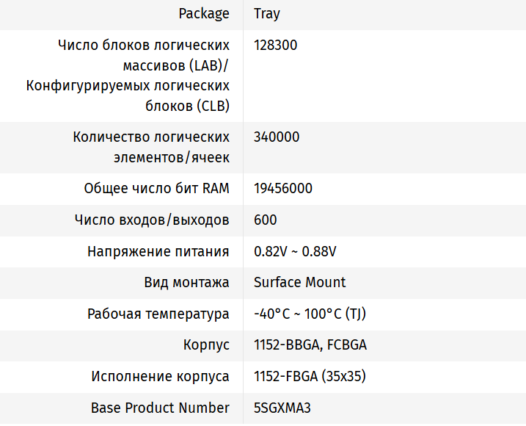Click the "Package" label cell

click(x=205, y=14)
